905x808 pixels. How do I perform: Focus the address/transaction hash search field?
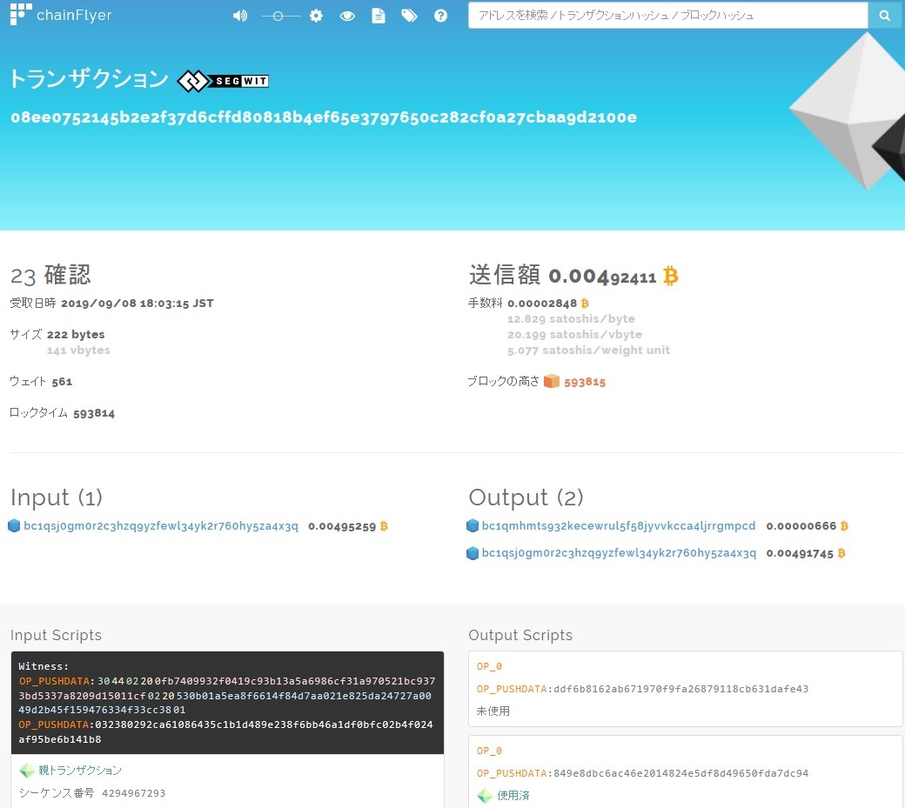[667, 16]
